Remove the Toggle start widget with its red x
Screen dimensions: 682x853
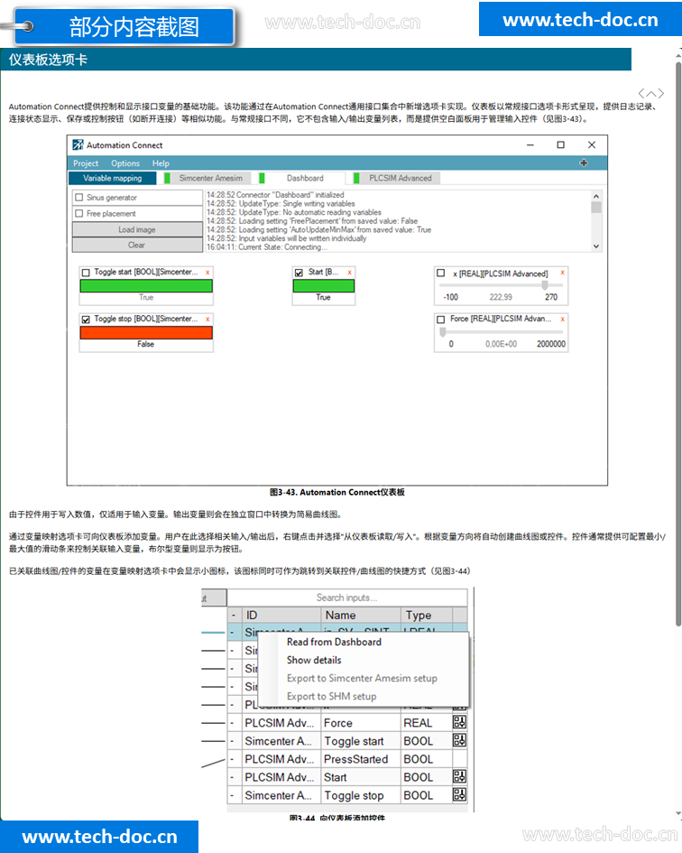(207, 272)
